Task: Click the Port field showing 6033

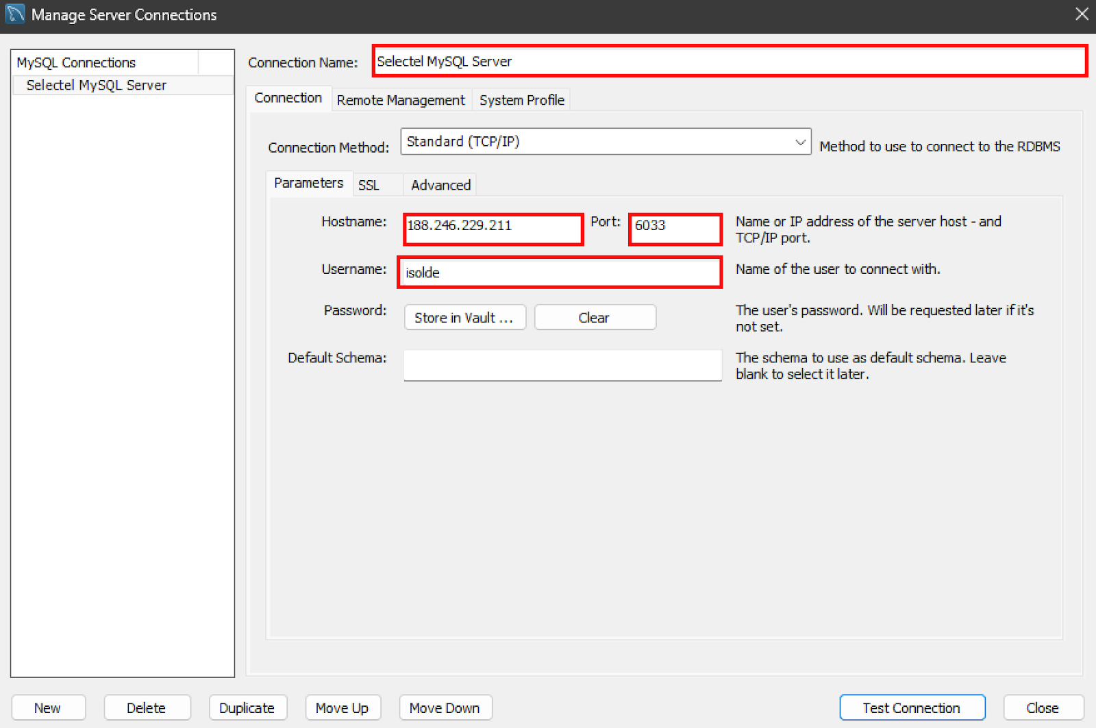Action: (675, 229)
